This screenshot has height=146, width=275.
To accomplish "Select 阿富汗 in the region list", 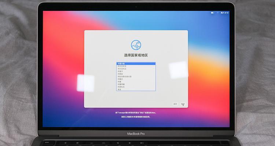I will pos(136,72).
